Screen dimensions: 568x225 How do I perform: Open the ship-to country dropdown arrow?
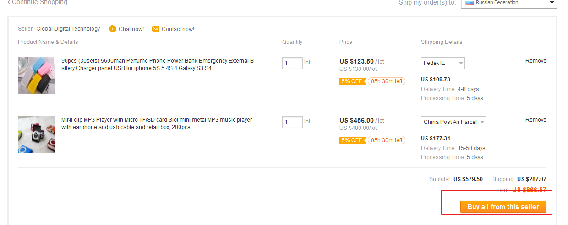[552, 3]
